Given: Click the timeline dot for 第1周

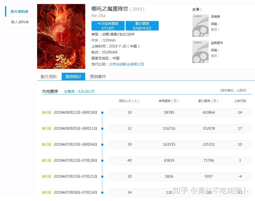Looking at the screenshot, I should click(102, 161).
